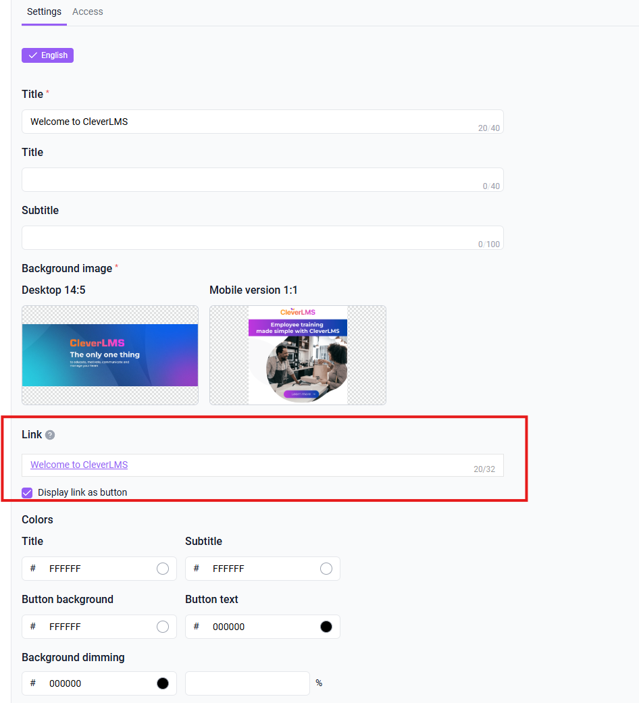Viewport: 639px width, 703px height.
Task: Uncheck Display link as button
Action: coord(27,493)
